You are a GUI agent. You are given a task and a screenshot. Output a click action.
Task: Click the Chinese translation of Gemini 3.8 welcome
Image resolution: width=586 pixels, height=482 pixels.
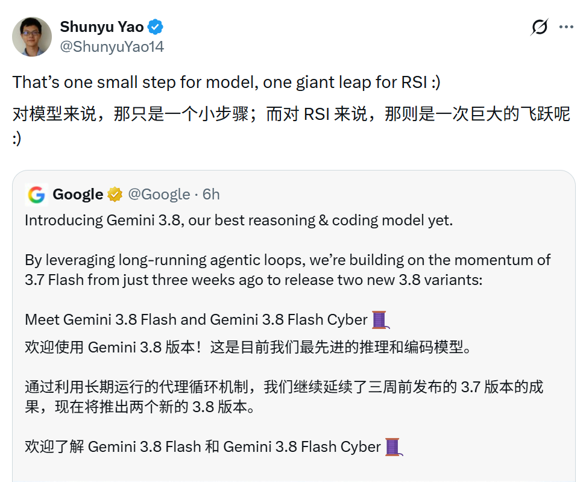click(248, 347)
